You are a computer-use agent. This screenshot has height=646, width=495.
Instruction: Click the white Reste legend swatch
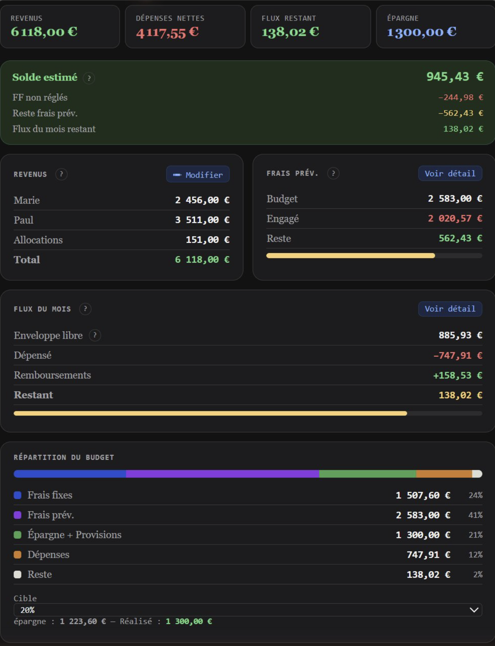(x=18, y=574)
